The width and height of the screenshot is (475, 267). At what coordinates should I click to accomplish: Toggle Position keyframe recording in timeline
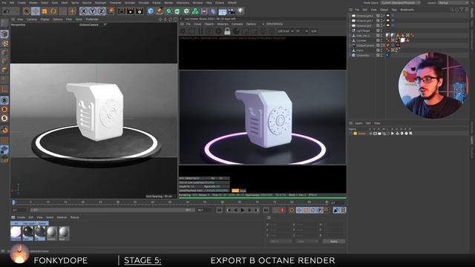(x=299, y=210)
